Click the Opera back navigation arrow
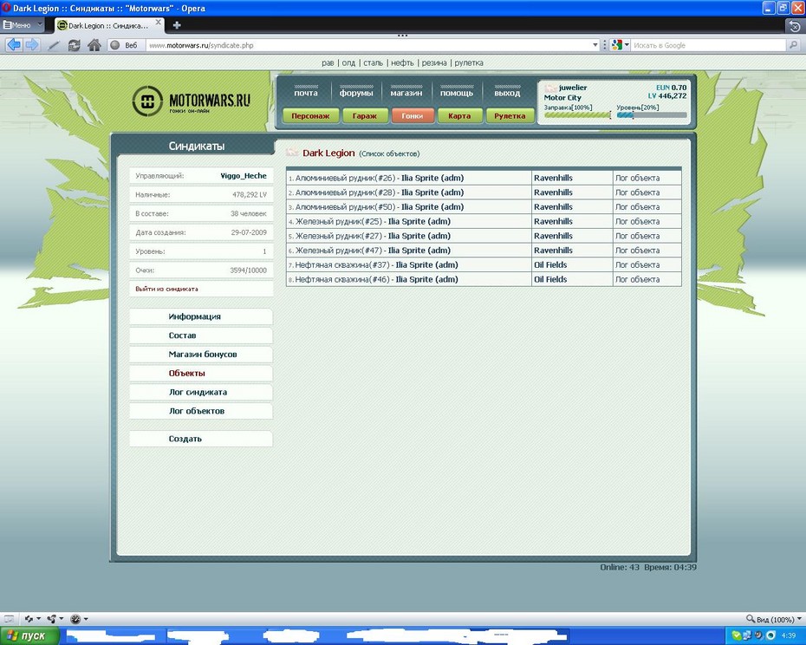This screenshot has height=645, width=806. (x=14, y=45)
